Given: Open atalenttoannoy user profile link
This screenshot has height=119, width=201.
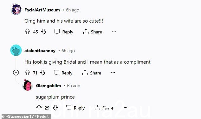Looking at the screenshot, I should tap(40, 51).
